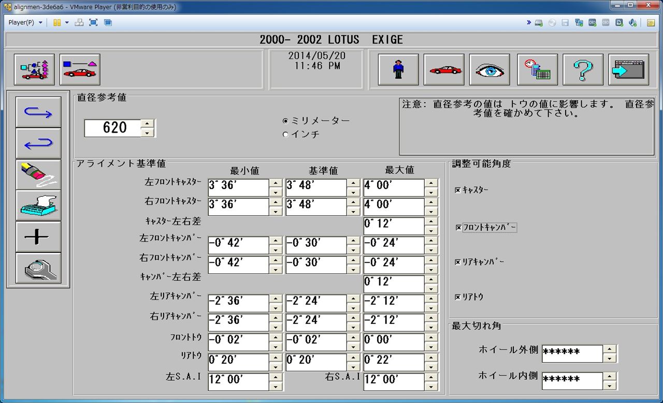Click 左フロントキャスター 基準値 field 3°48'
Screen dimensions: 663x403
pos(316,188)
